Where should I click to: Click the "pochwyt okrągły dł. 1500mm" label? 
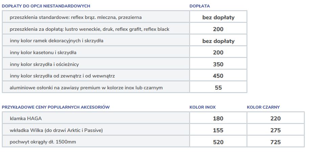(x=43, y=142)
